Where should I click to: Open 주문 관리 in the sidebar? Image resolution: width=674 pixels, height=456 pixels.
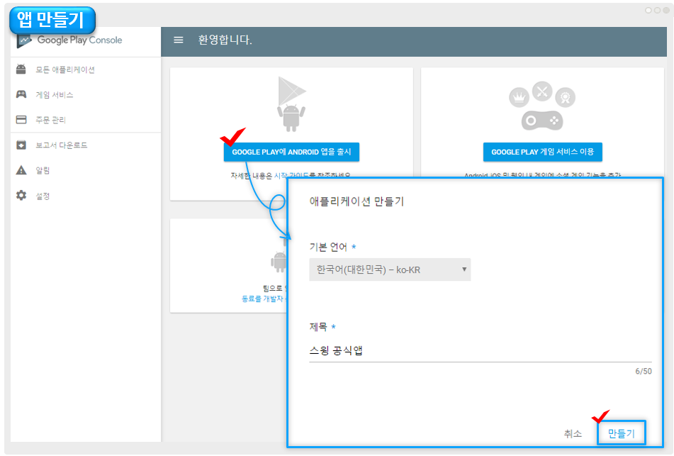click(50, 120)
